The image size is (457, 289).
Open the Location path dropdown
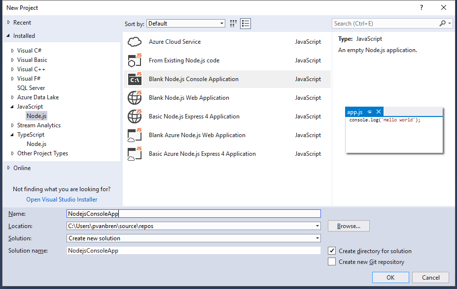point(317,226)
